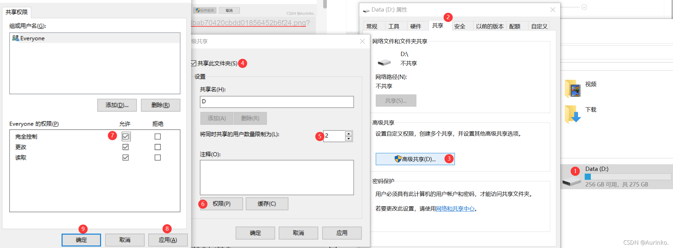
Task: Click the 共享名(H) input field
Action: click(x=277, y=102)
